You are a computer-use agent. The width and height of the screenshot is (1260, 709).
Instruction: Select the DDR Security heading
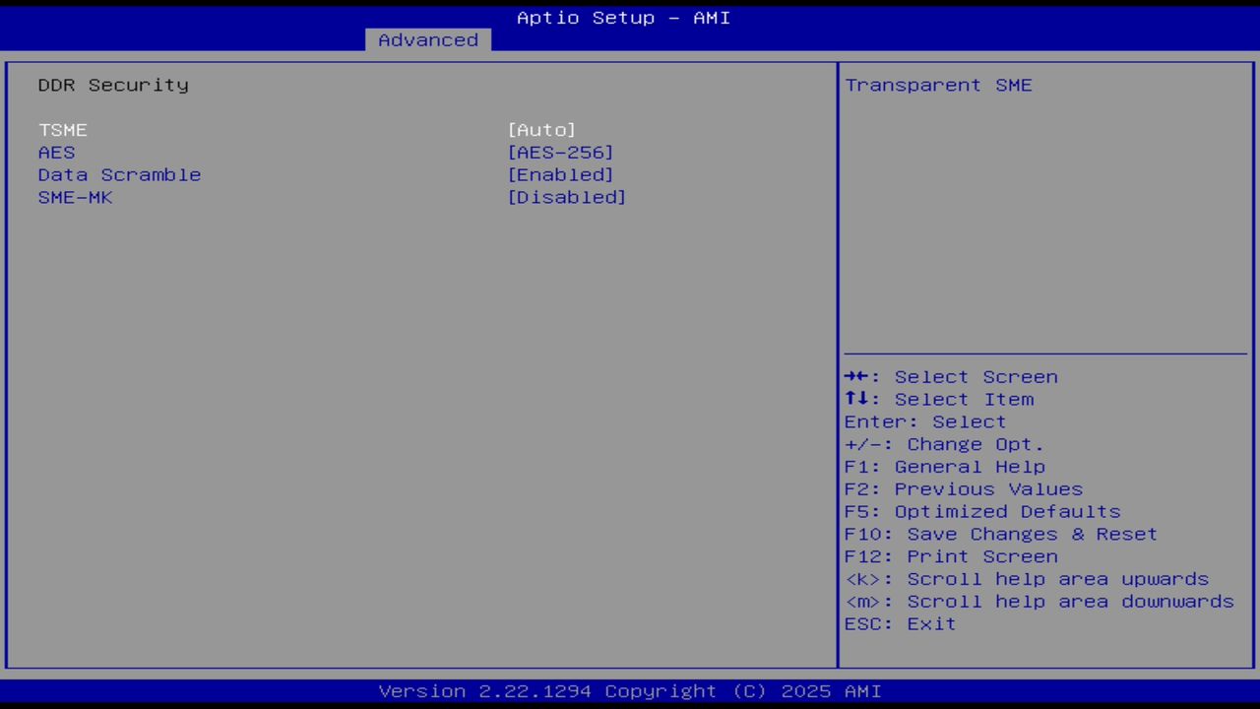[112, 85]
